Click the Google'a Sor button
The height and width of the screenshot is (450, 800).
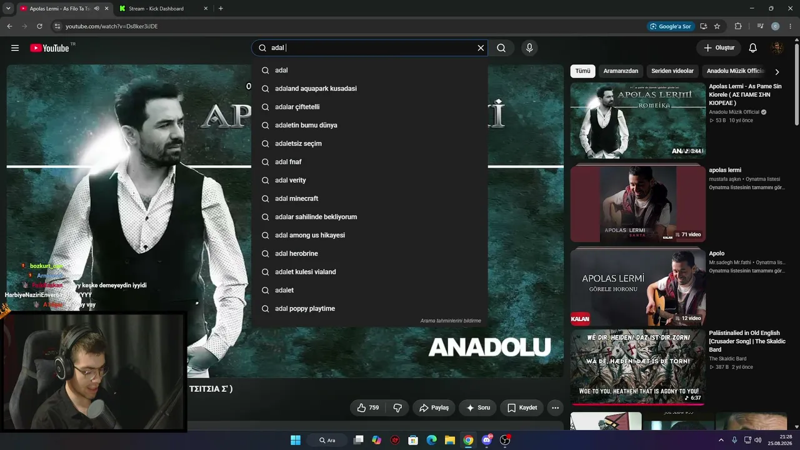tap(671, 26)
